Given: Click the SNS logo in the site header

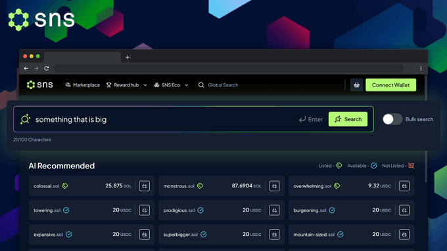Looking at the screenshot, I should pyautogui.click(x=39, y=85).
